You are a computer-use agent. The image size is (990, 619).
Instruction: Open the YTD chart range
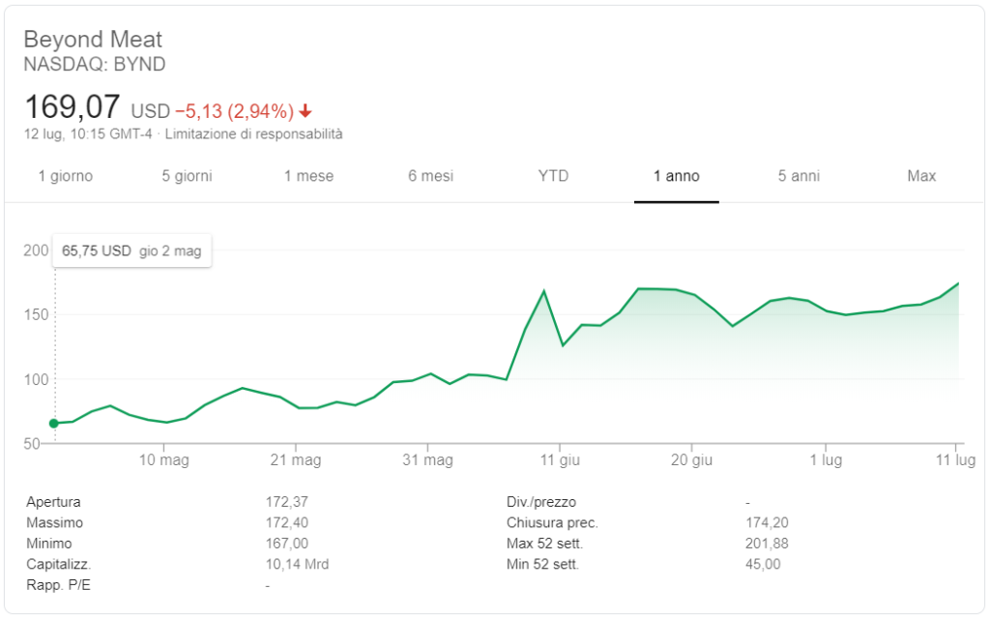pos(553,176)
